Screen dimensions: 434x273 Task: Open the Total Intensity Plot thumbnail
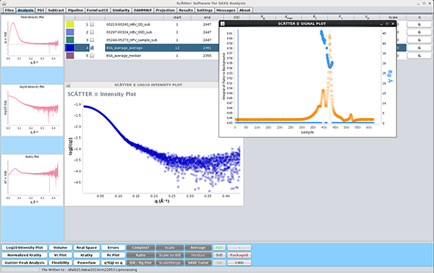(32, 40)
